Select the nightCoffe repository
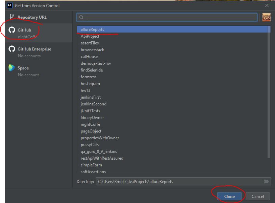 click(x=90, y=124)
